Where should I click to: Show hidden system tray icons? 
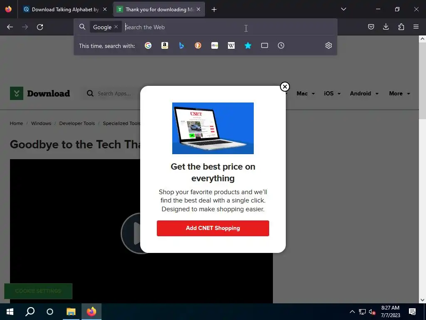(352, 312)
